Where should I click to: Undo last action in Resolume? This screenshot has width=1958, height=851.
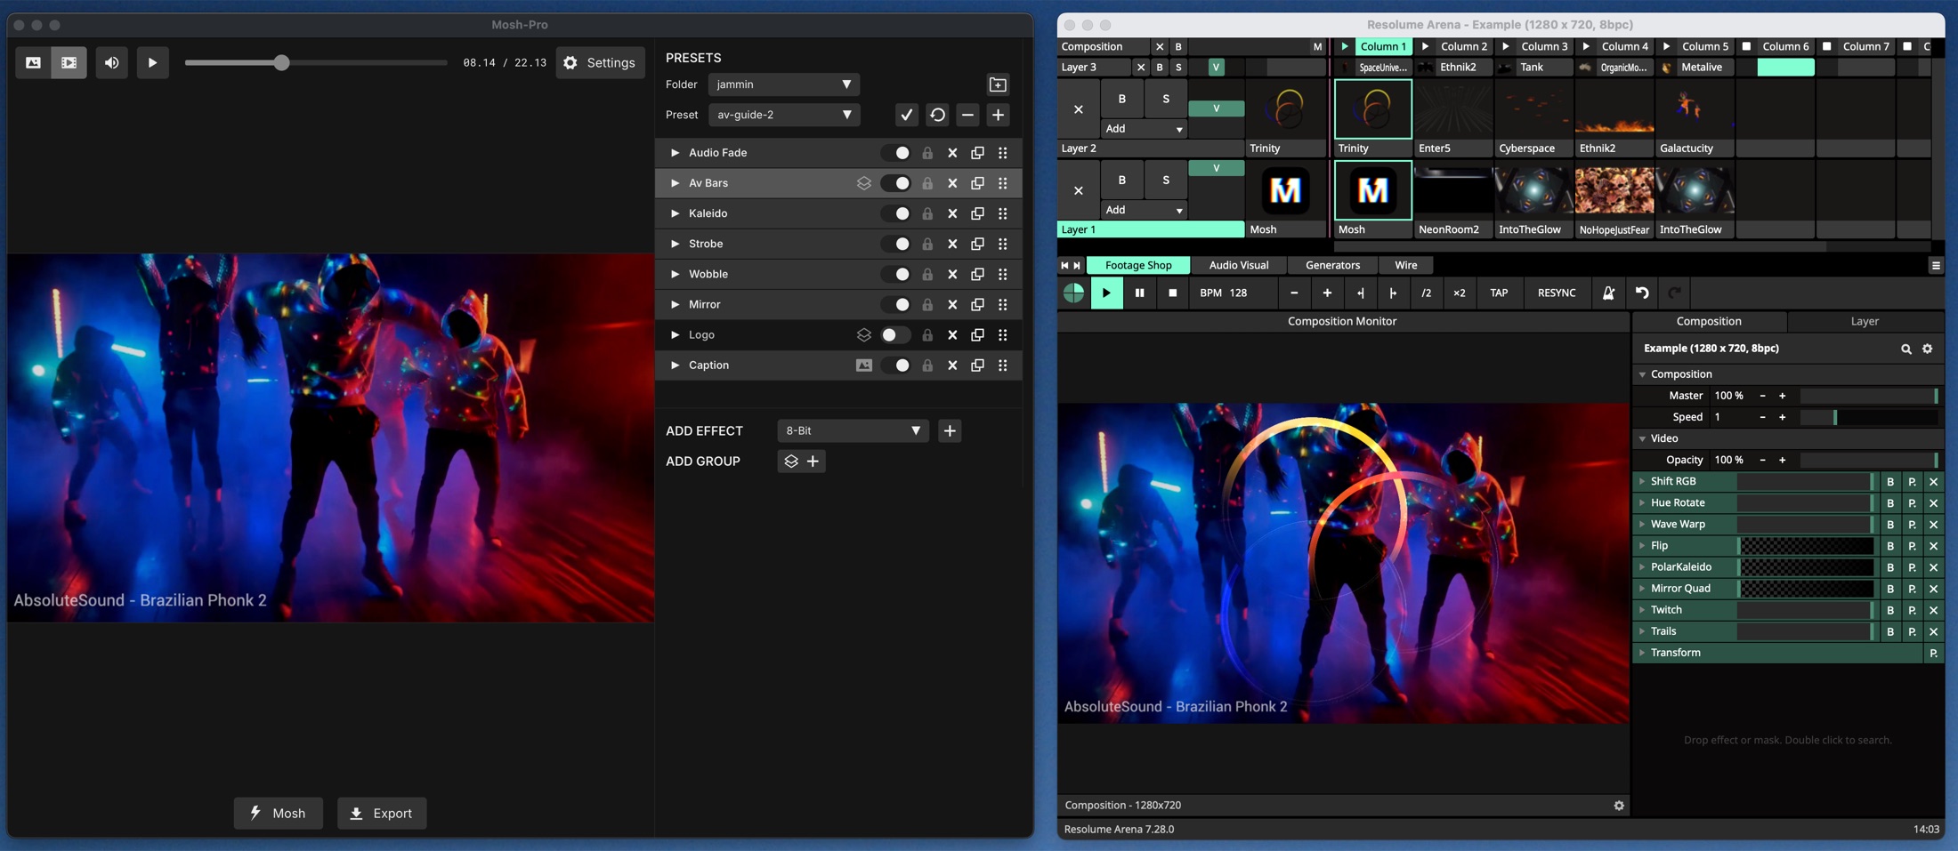coord(1641,293)
